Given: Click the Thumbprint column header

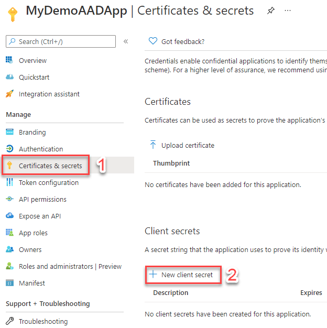Looking at the screenshot, I should pos(171,163).
